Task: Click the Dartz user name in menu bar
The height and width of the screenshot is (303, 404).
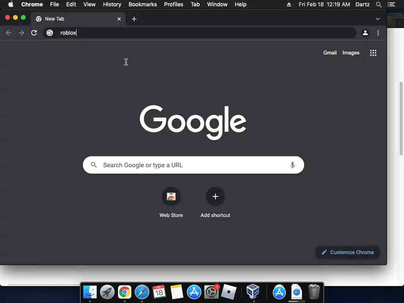Action: 362,4
